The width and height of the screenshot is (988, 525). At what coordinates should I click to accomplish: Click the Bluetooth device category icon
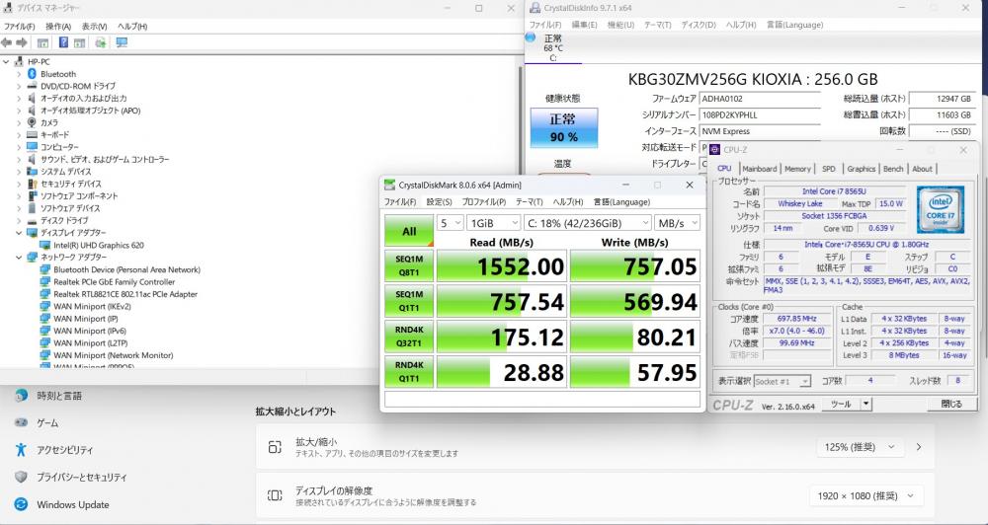tap(32, 74)
